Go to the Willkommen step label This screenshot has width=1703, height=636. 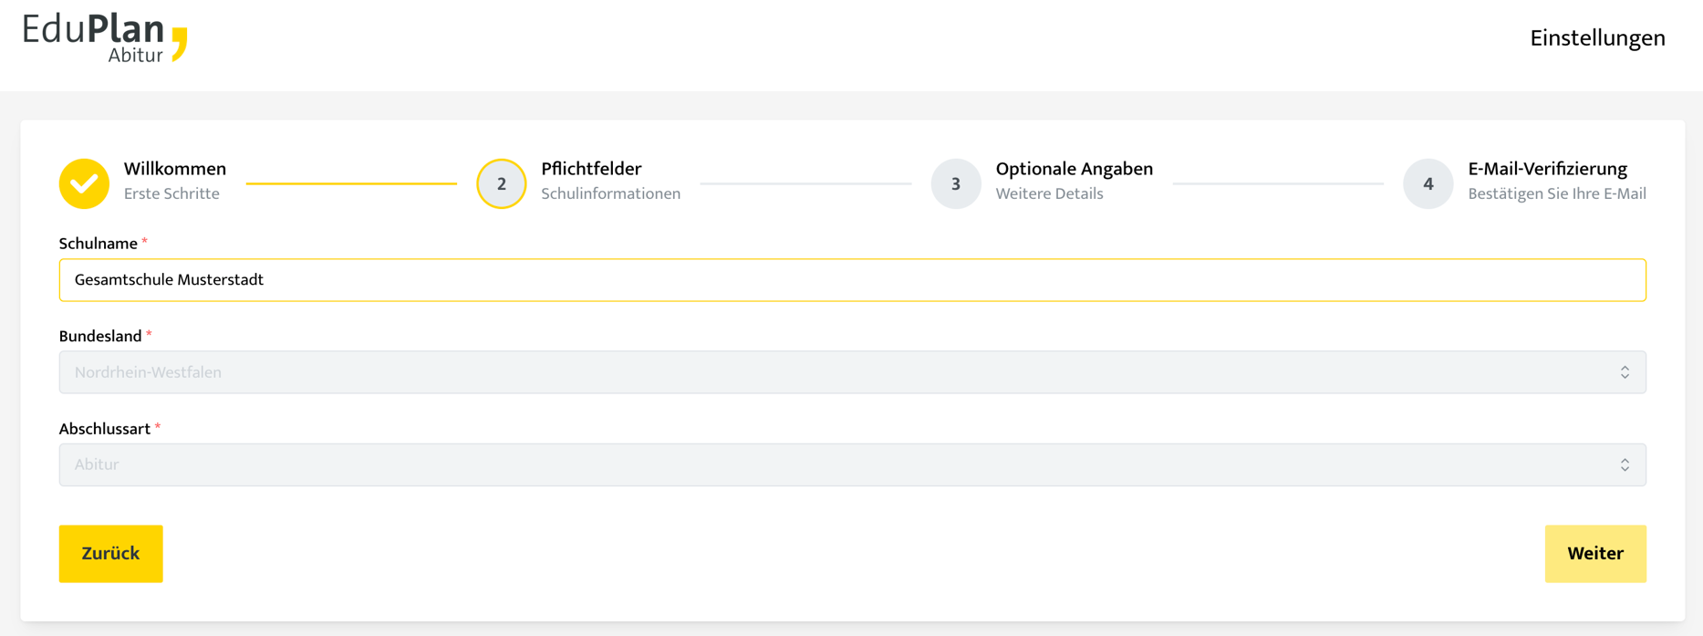[175, 170]
